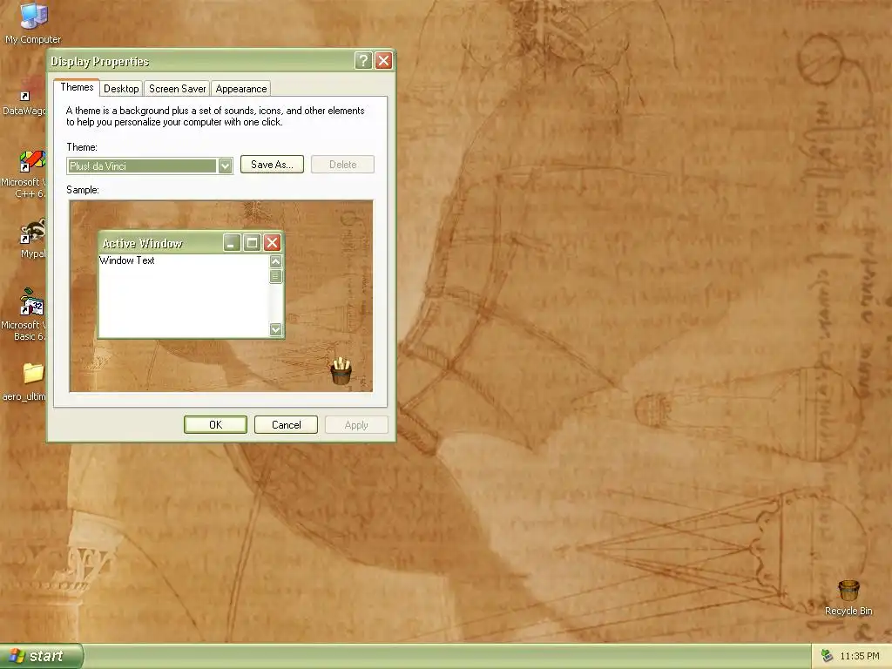Open the Screen Saver tab

tap(177, 89)
